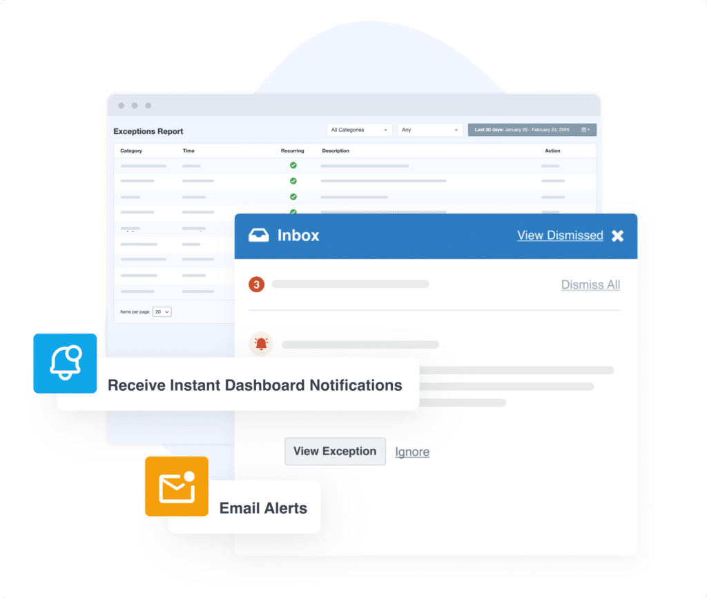The image size is (707, 598).
Task: Click the first row's green recurring checkmark
Action: pyautogui.click(x=293, y=166)
